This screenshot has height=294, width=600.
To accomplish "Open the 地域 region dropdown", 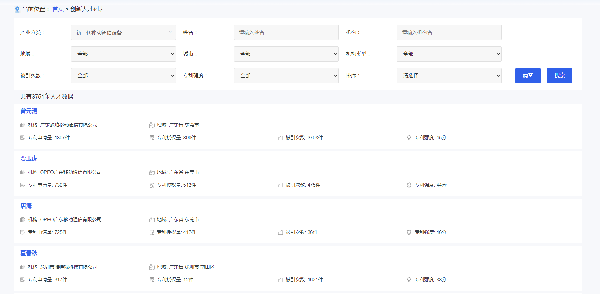I will [x=123, y=54].
